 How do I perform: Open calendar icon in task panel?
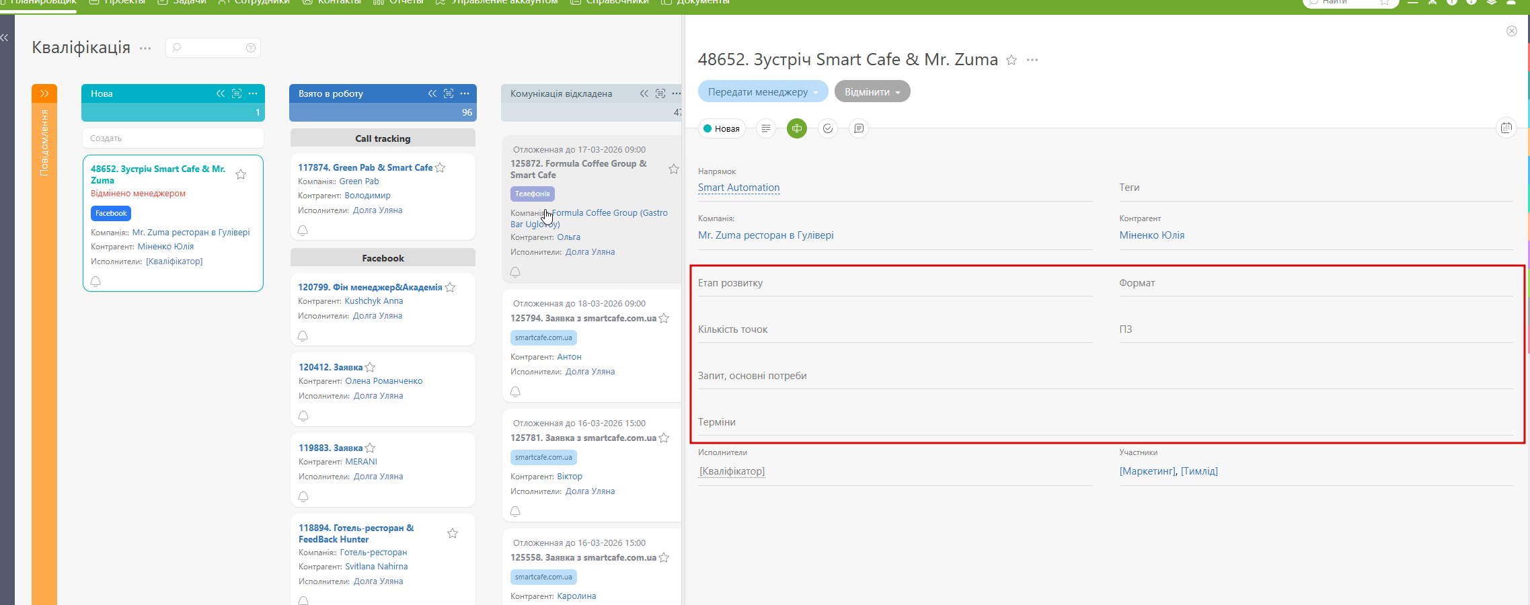pyautogui.click(x=1506, y=128)
